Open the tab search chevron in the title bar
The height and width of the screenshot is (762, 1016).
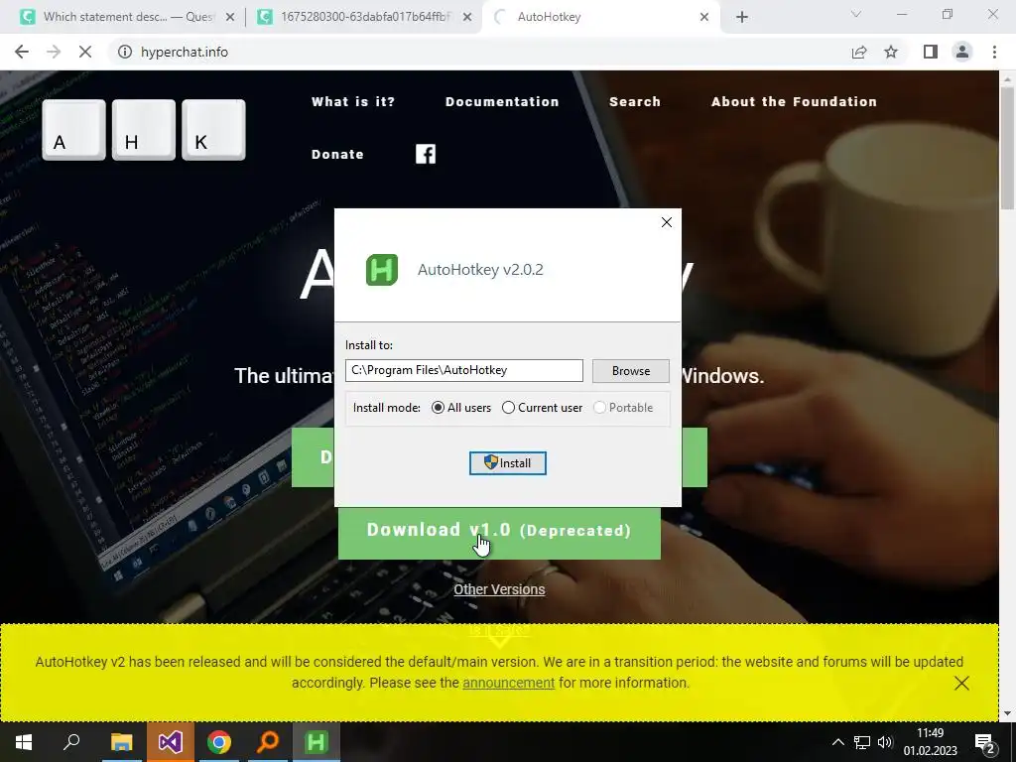(856, 14)
